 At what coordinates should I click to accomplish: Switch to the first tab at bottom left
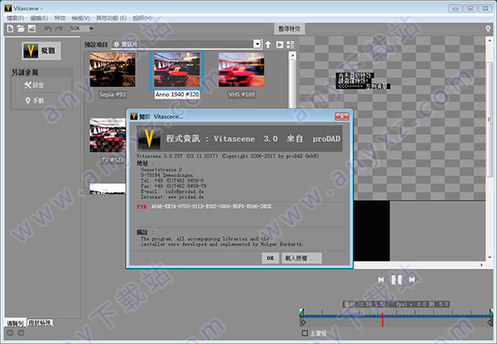point(15,323)
